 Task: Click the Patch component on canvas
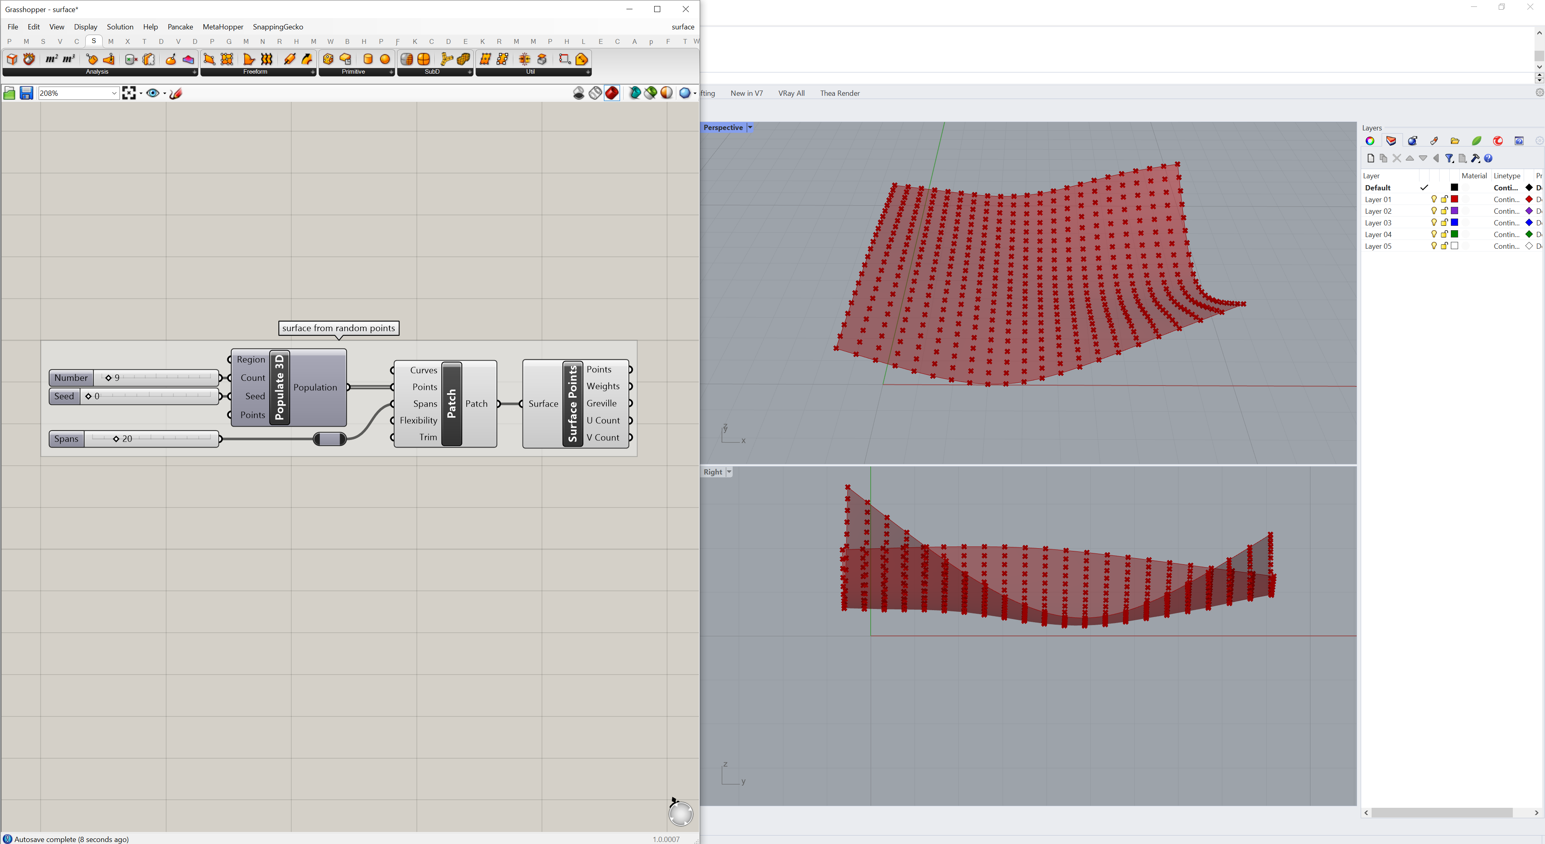point(451,404)
